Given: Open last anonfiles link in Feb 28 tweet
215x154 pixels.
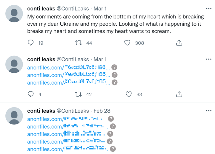Looking at the screenshot, I should pyautogui.click(x=67, y=149).
